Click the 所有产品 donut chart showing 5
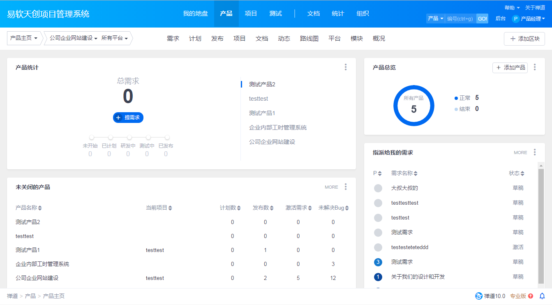 tap(414, 105)
